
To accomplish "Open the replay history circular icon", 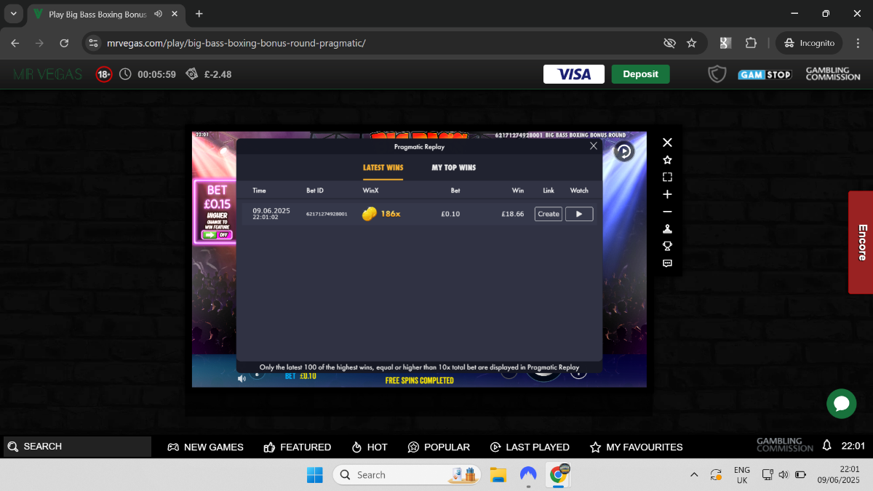I will (x=624, y=151).
